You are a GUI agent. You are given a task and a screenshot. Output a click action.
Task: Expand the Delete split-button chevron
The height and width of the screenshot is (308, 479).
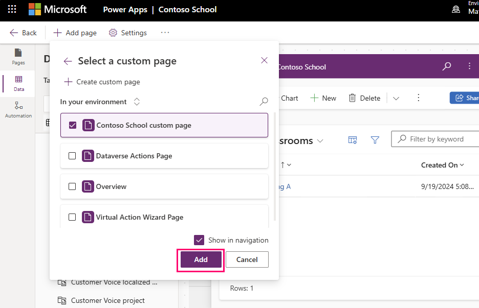click(396, 98)
